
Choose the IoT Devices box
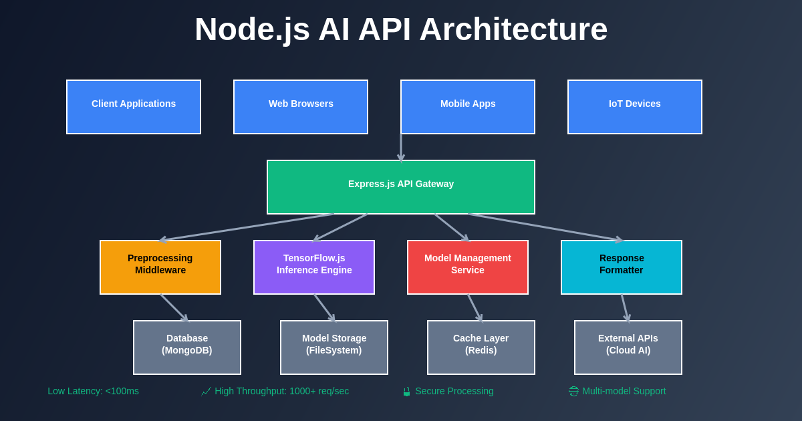coord(635,107)
